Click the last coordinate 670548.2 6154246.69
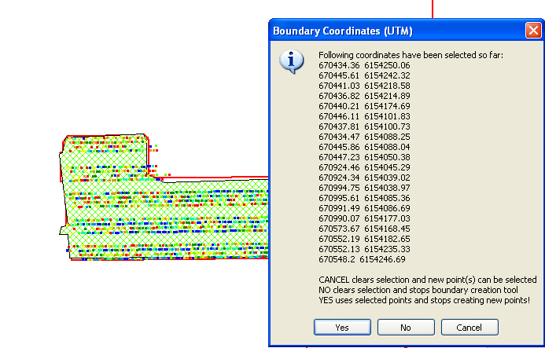Image resolution: width=545 pixels, height=348 pixels. (x=362, y=259)
